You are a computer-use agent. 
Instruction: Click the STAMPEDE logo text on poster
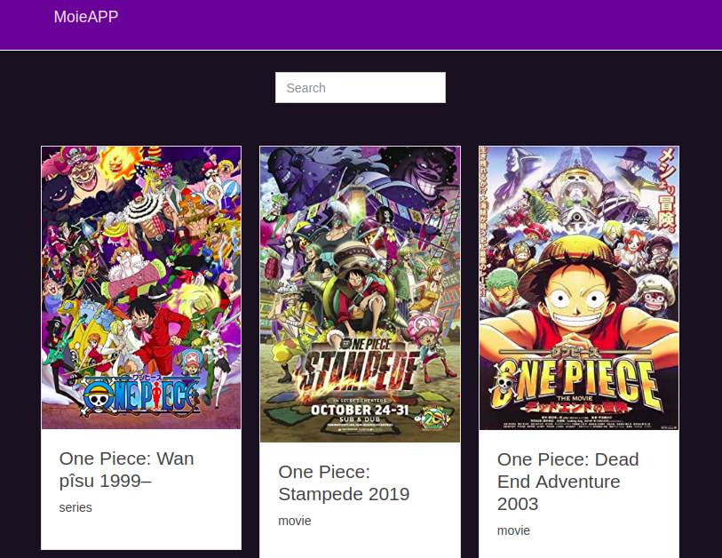(x=360, y=373)
